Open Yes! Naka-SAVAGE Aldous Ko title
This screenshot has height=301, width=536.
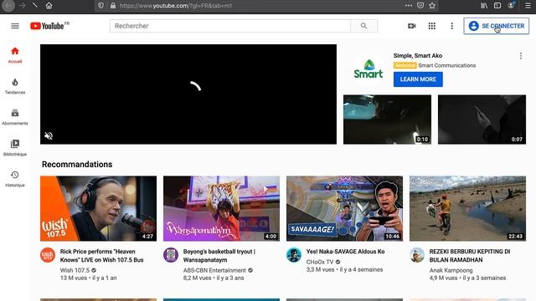pos(345,252)
